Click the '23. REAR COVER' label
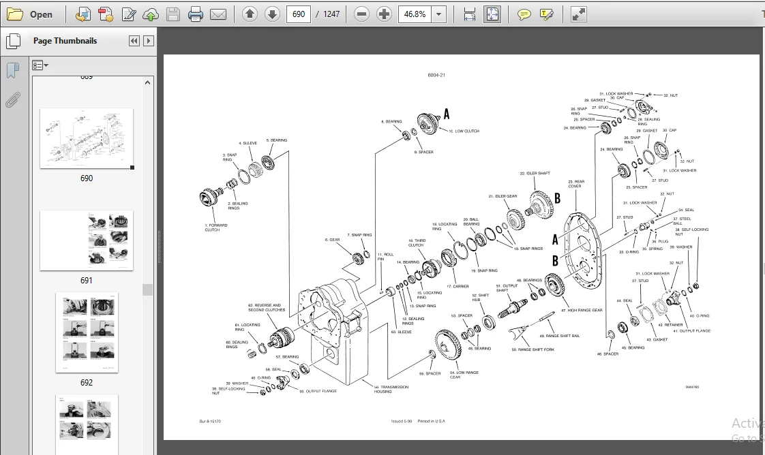 [576, 184]
